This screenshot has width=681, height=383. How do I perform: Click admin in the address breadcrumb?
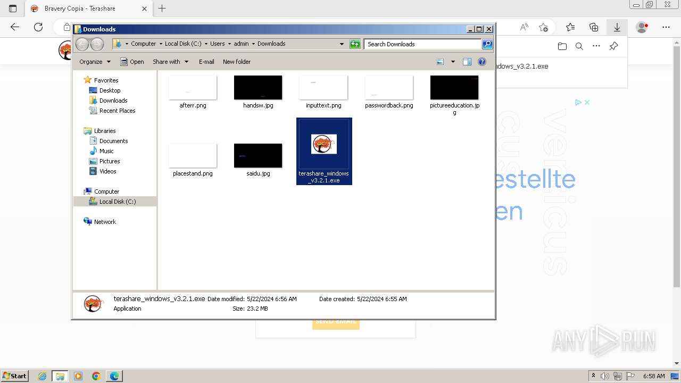[x=241, y=44]
